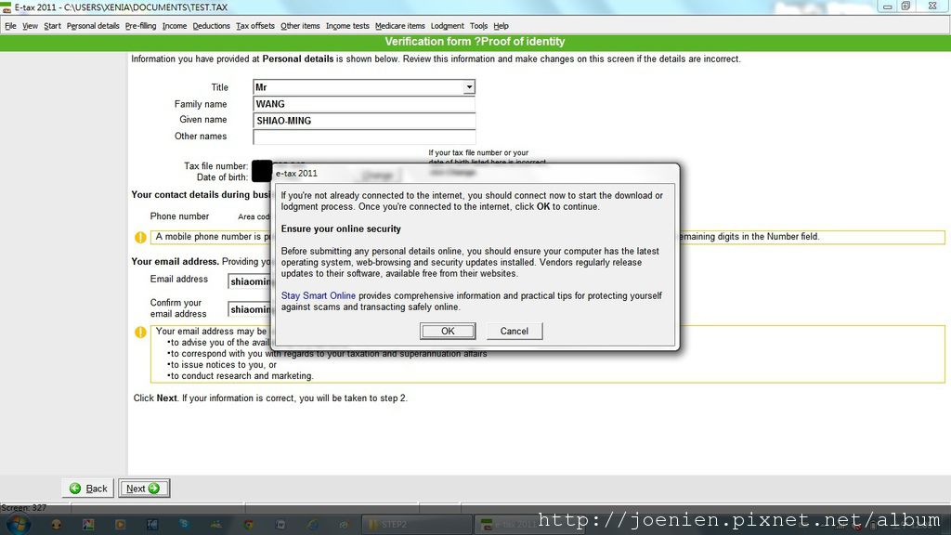This screenshot has width=951, height=535.
Task: Click the 'Verification form ?Proof of identity' banner
Action: tap(475, 42)
